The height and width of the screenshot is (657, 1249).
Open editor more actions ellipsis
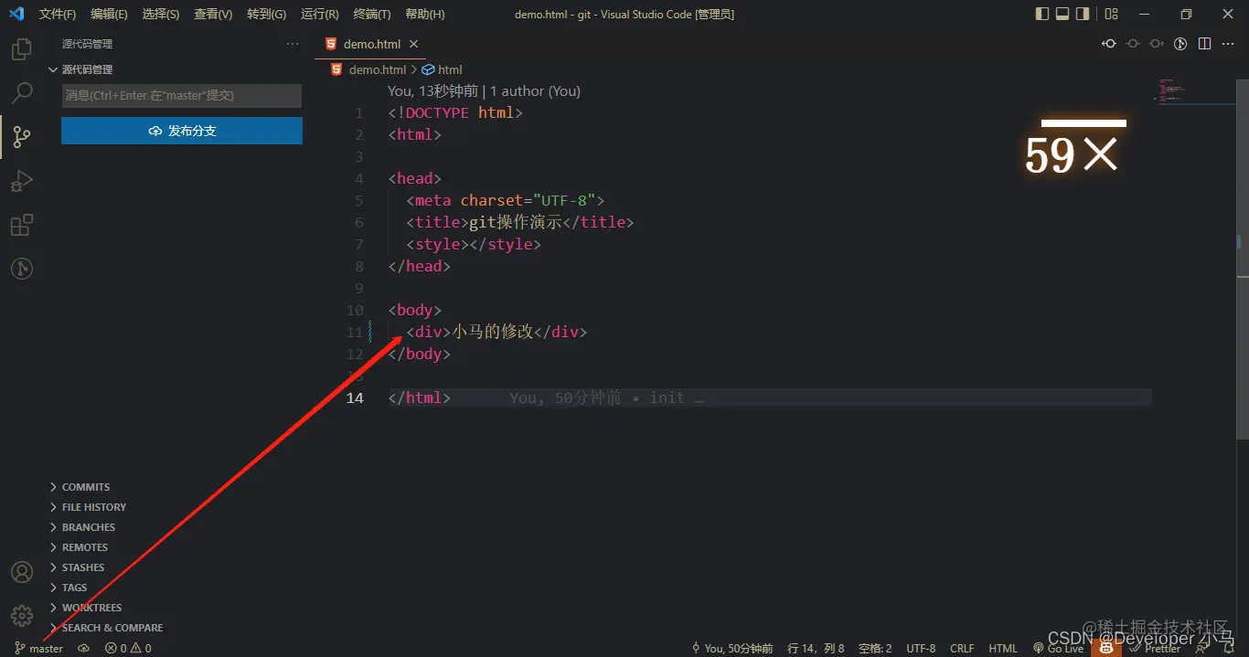point(1228,44)
